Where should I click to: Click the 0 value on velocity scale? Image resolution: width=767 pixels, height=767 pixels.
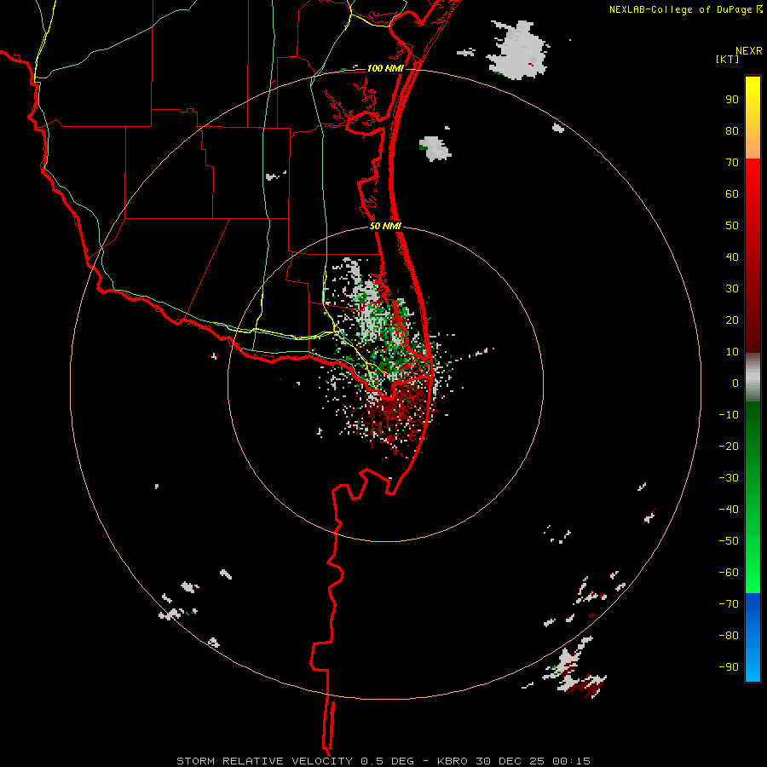[735, 383]
